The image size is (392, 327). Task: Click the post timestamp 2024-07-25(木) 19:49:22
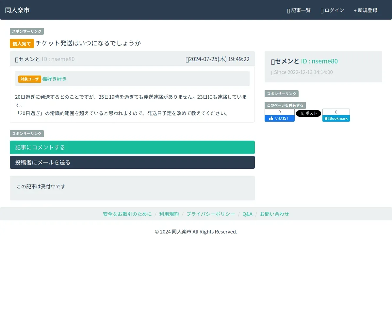(219, 59)
